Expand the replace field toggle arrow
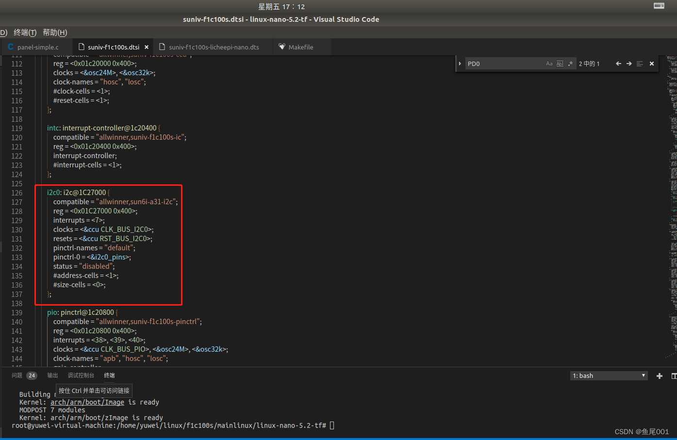The width and height of the screenshot is (677, 440). click(460, 64)
